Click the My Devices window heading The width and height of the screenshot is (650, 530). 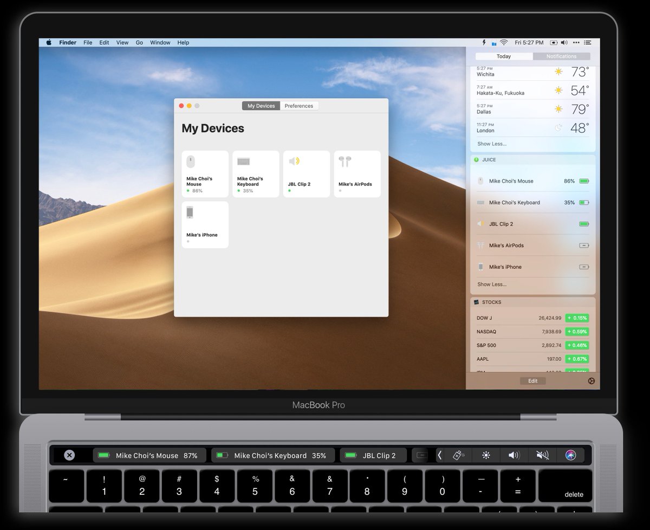[x=213, y=128]
